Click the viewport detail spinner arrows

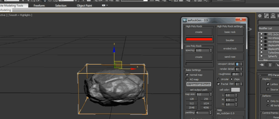point(241,64)
